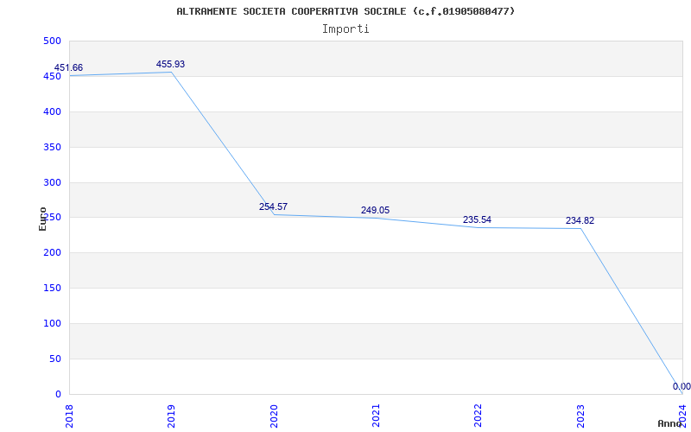Select the 235.54 data label
The image size is (691, 432).
coord(477,220)
